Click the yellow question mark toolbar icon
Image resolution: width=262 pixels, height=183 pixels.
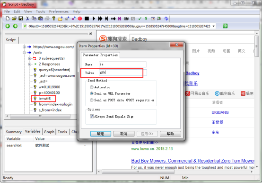coord(53,18)
